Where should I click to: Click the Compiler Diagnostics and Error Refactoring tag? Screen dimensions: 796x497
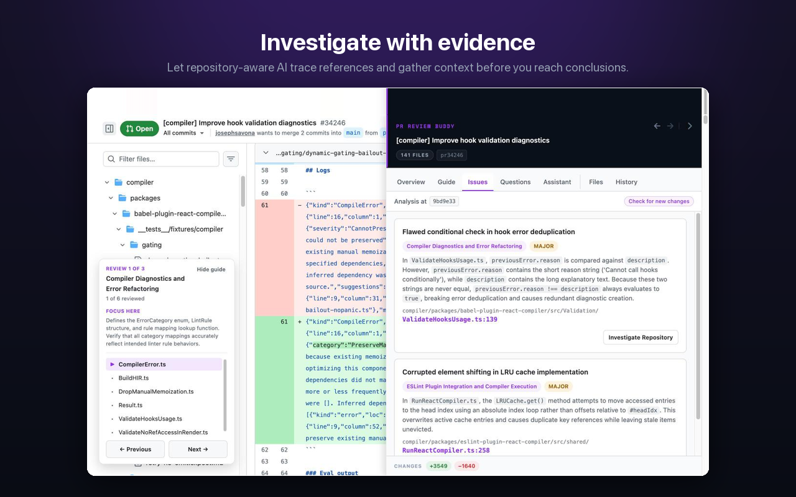click(465, 246)
